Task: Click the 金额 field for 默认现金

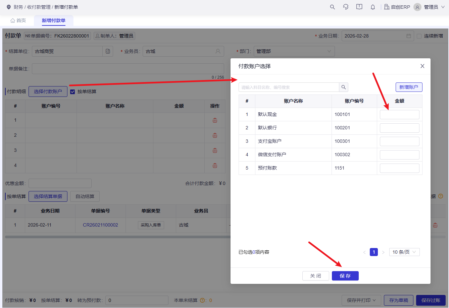Action: pyautogui.click(x=400, y=115)
